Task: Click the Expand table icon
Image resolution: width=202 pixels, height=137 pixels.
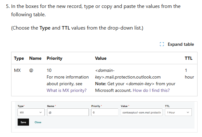Action: tap(162, 45)
